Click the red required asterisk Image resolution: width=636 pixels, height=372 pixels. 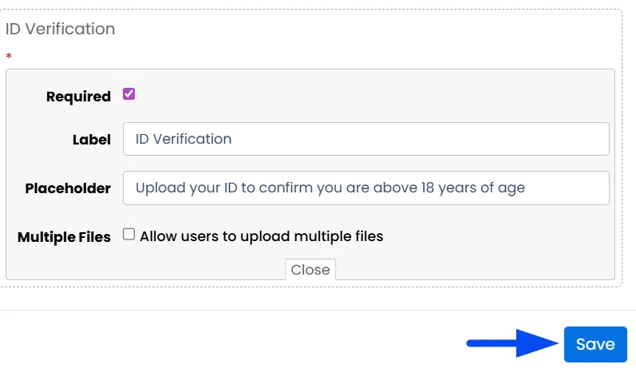pos(9,56)
